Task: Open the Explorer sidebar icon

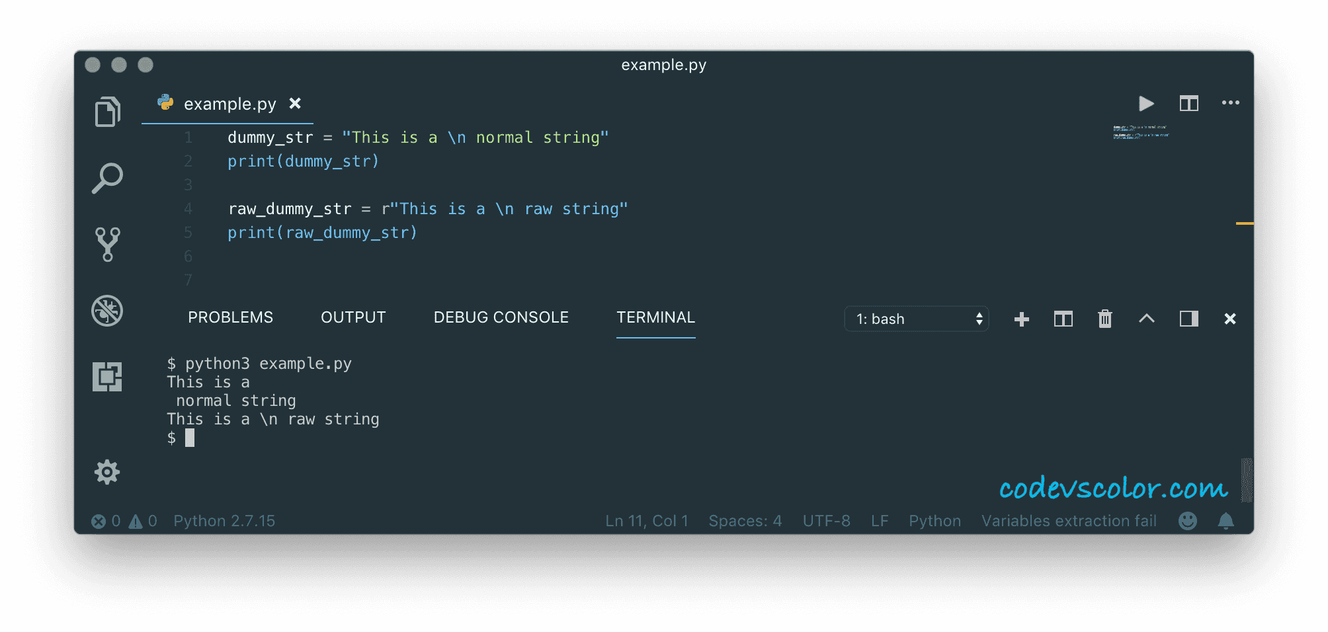Action: click(108, 111)
